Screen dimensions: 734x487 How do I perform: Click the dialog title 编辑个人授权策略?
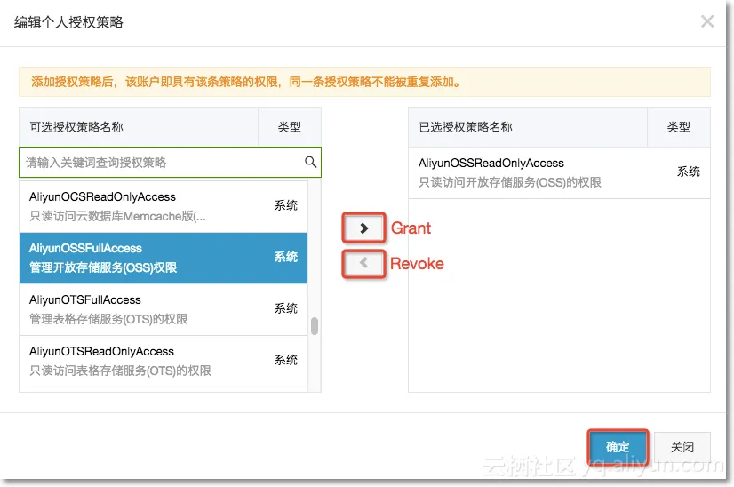point(68,22)
